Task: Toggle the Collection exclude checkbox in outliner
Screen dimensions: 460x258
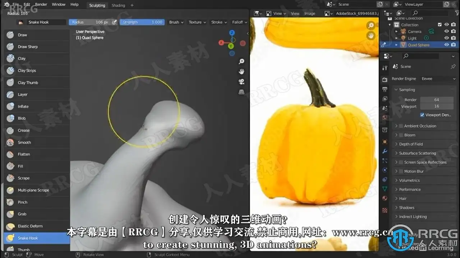Action: (x=440, y=25)
